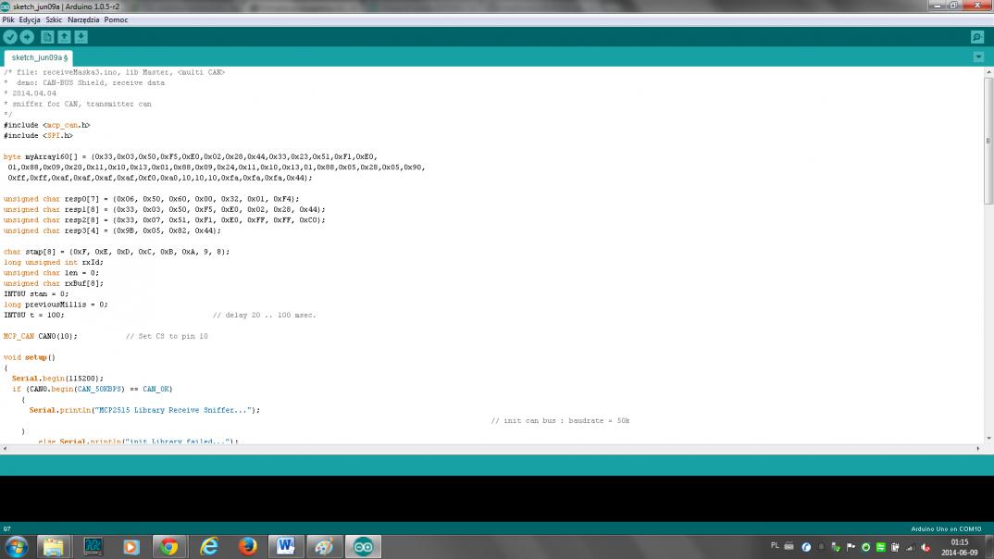This screenshot has height=559, width=994.
Task: Click the Verify sketch checkmark button
Action: 9,37
